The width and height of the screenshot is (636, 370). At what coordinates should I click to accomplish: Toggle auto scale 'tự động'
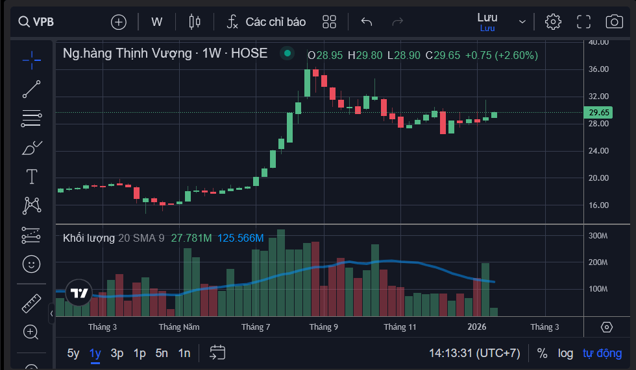[602, 353]
